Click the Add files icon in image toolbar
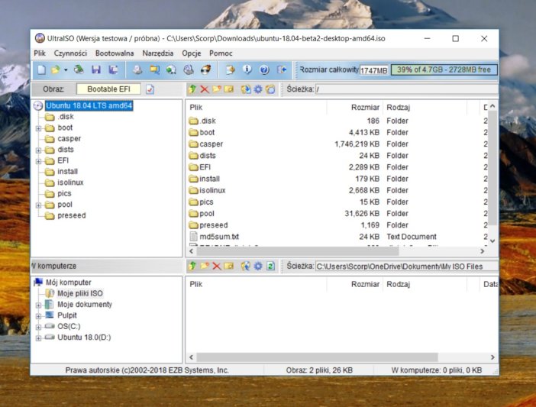Screen dimensions: 536x407 click(245, 89)
